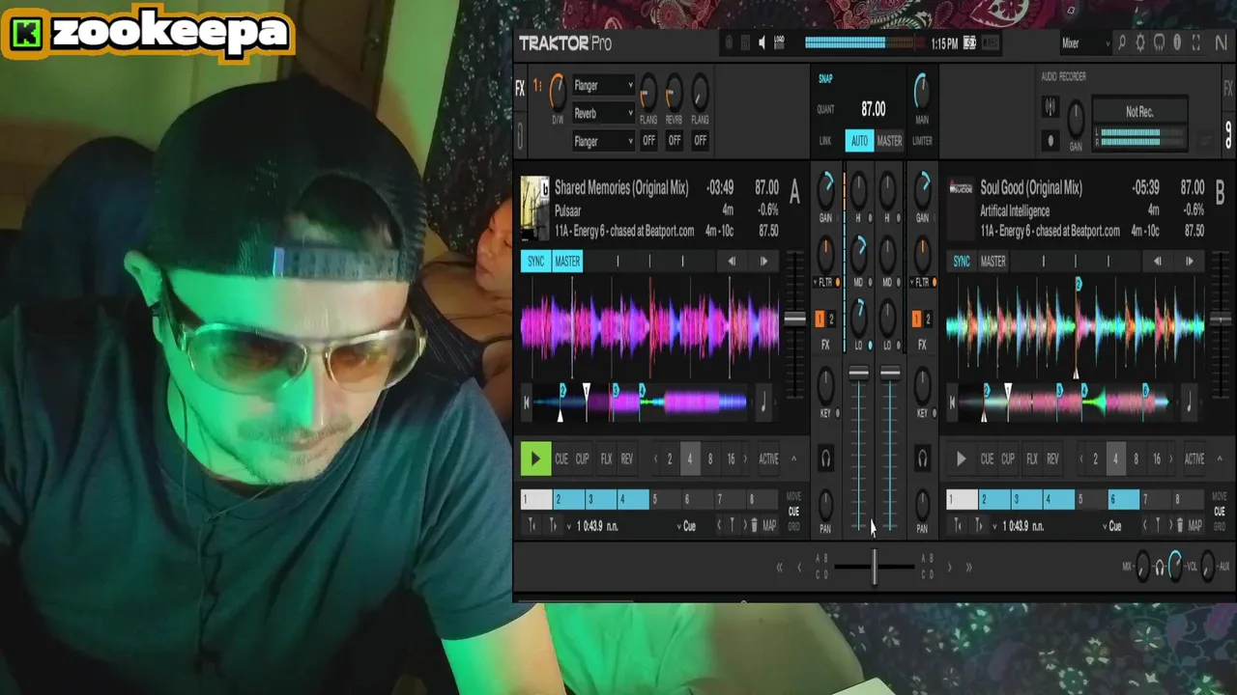Image resolution: width=1237 pixels, height=695 pixels.
Task: Click the Native Instruments logo icon
Action: 1222,42
